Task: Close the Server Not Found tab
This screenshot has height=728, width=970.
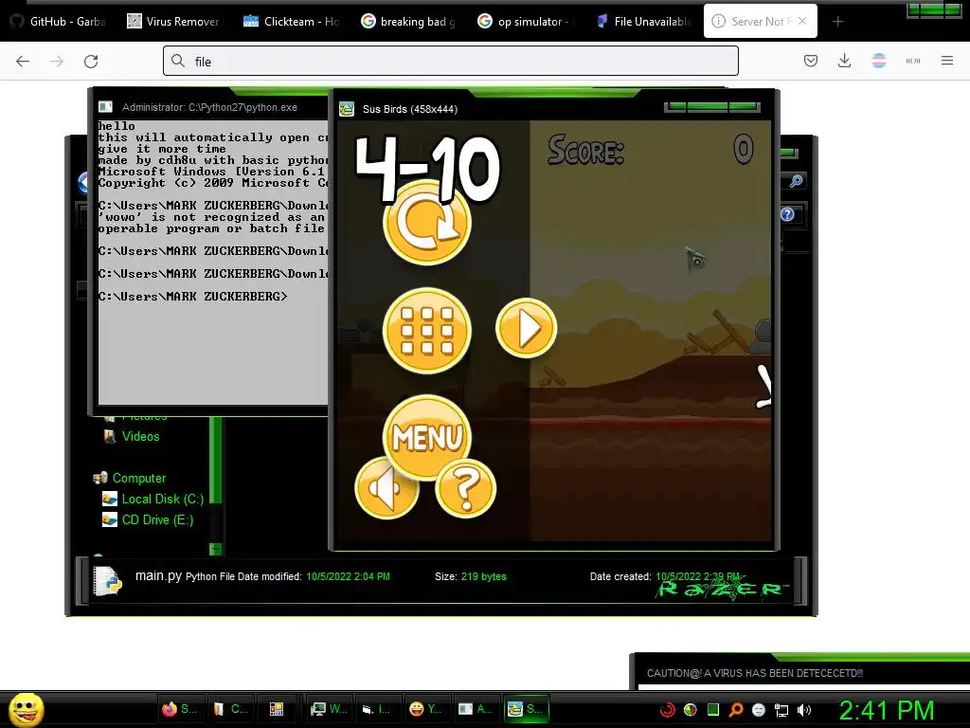Action: (802, 21)
